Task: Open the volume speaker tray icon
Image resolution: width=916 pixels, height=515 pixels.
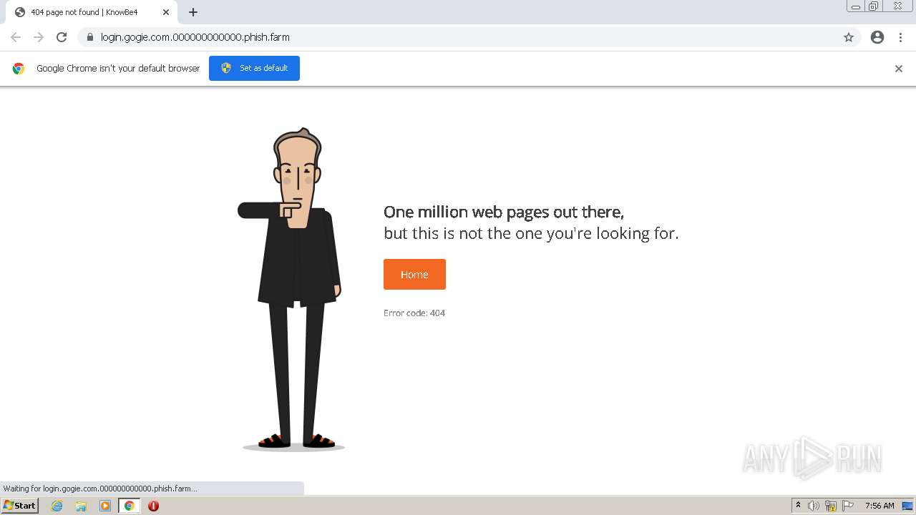Action: click(814, 506)
